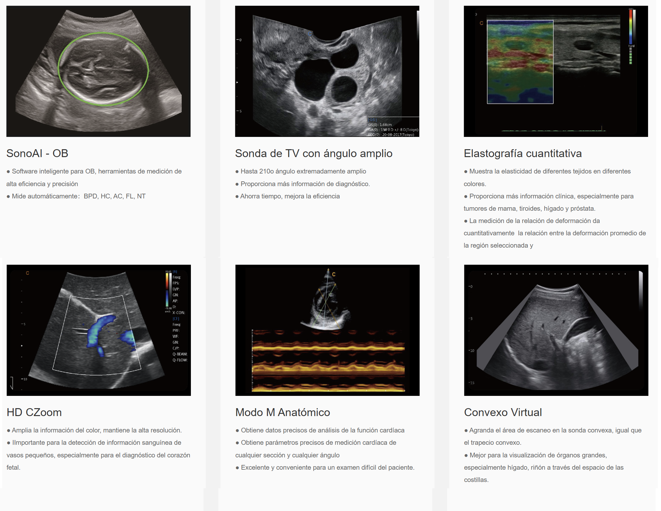Click the elastography color scale bar
Image resolution: width=661 pixels, height=511 pixels.
click(630, 27)
